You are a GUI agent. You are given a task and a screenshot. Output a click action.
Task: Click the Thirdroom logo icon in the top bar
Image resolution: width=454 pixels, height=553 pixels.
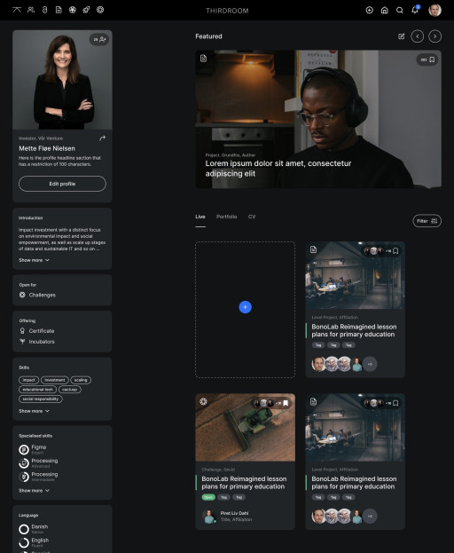17,10
